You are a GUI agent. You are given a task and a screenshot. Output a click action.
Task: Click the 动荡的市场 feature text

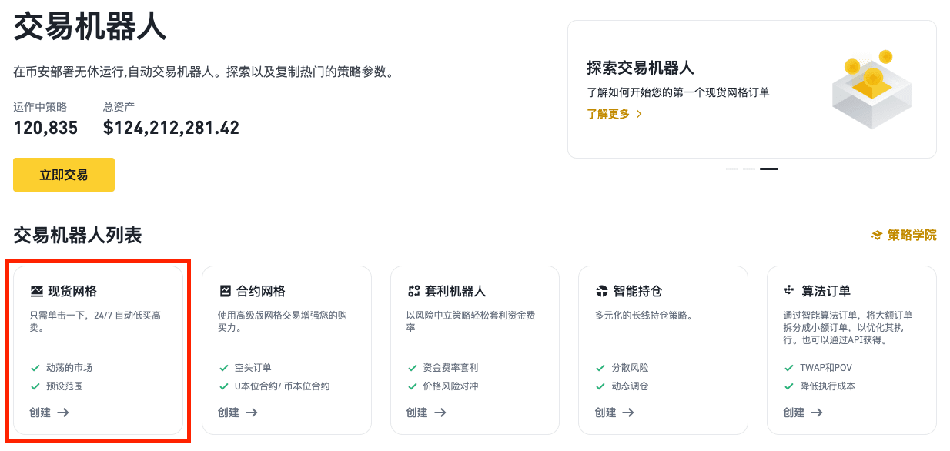[69, 368]
